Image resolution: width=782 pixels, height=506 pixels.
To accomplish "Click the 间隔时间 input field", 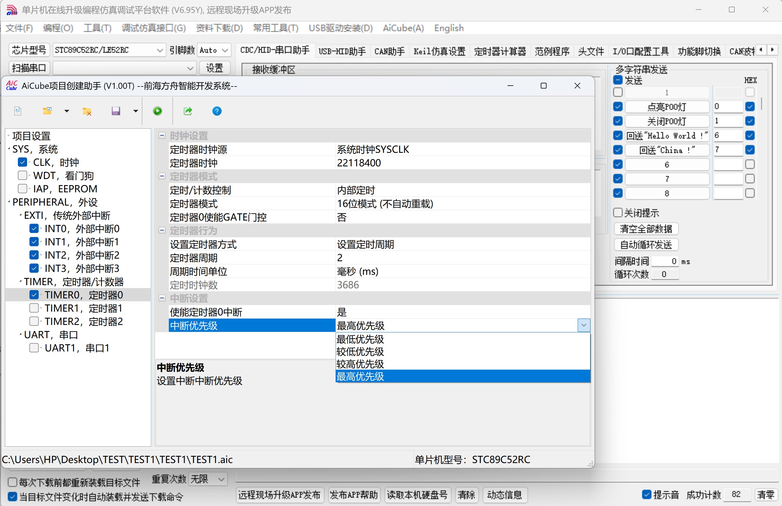I will click(665, 262).
